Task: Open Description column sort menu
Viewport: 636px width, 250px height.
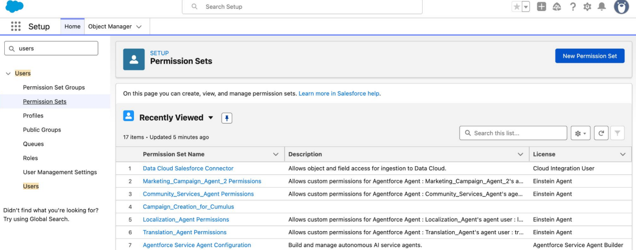Action: coord(520,155)
